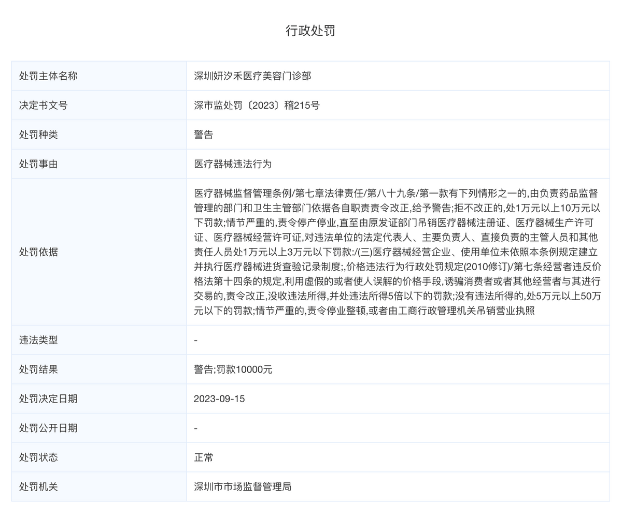The height and width of the screenshot is (517, 622).
Task: Select the 警告 value in 处罚种类 row
Action: click(203, 135)
